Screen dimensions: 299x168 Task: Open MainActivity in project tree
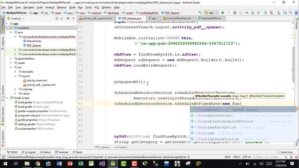tap(34, 41)
